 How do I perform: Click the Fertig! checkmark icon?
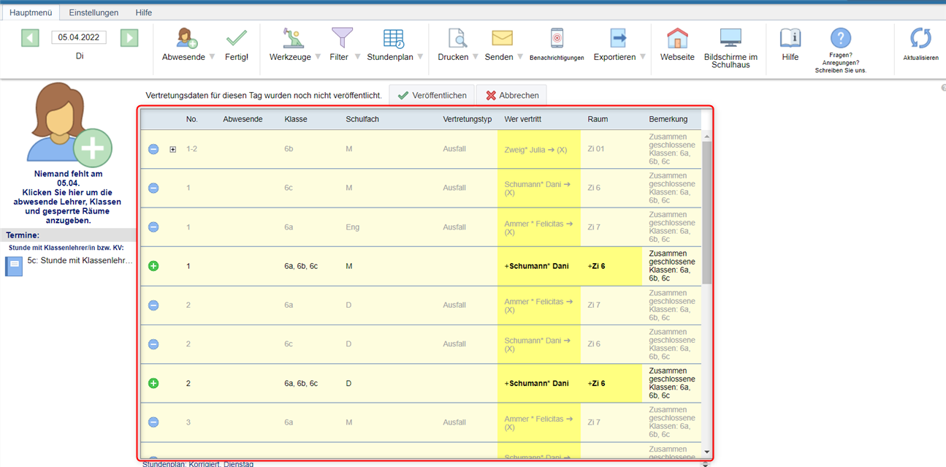(237, 38)
